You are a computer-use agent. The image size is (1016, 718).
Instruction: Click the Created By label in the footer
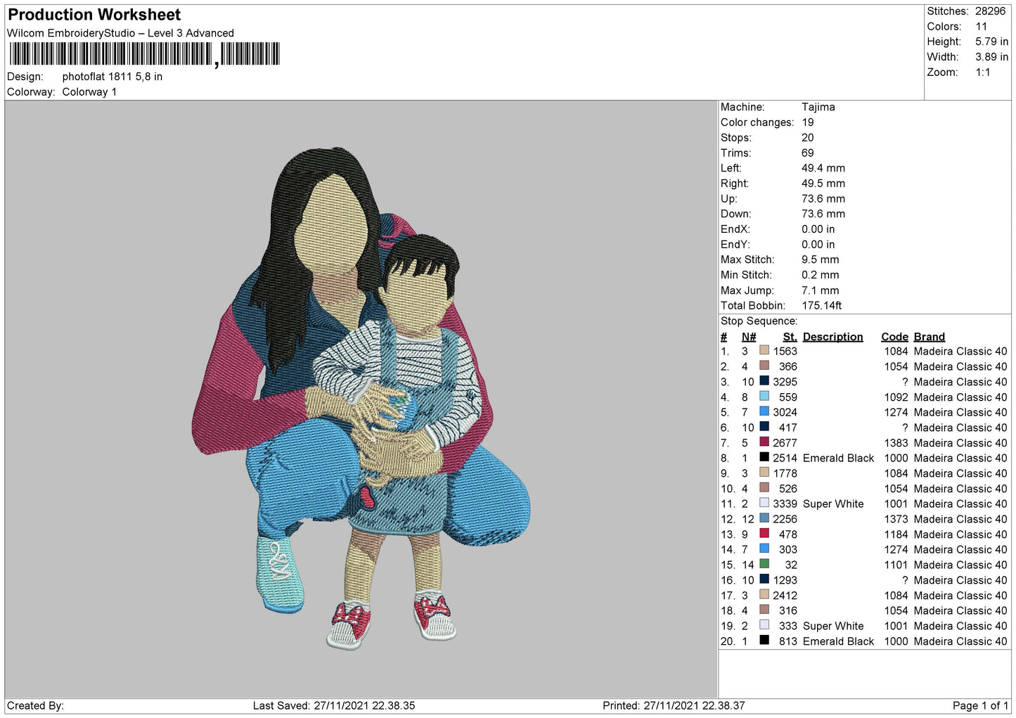(35, 705)
